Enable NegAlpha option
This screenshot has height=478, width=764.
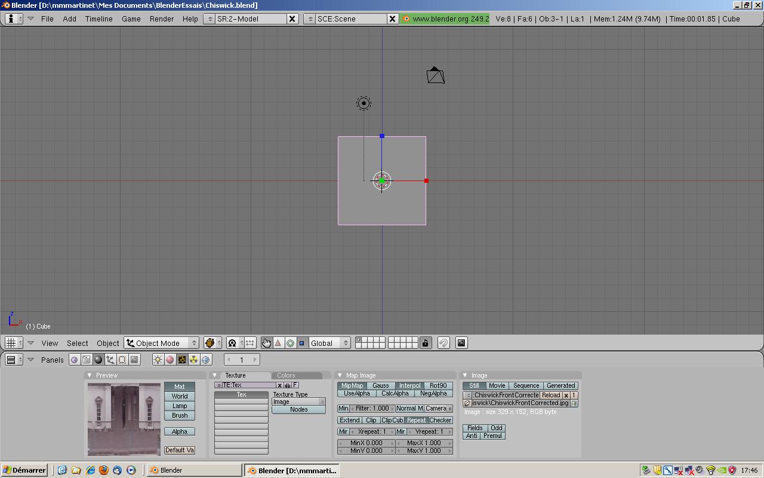pos(433,394)
